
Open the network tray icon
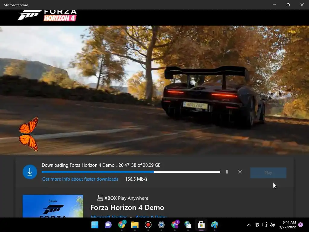point(265,225)
